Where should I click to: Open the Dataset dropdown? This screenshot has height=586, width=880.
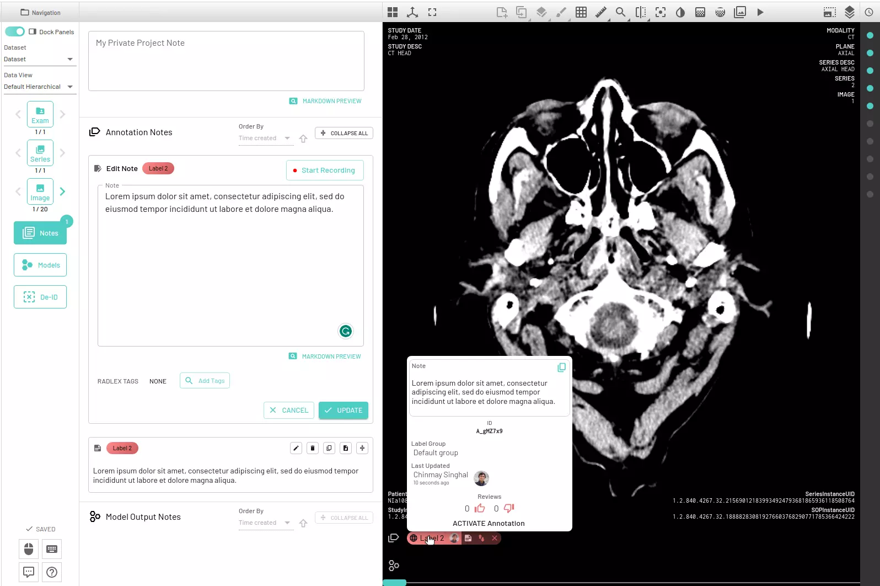point(40,59)
